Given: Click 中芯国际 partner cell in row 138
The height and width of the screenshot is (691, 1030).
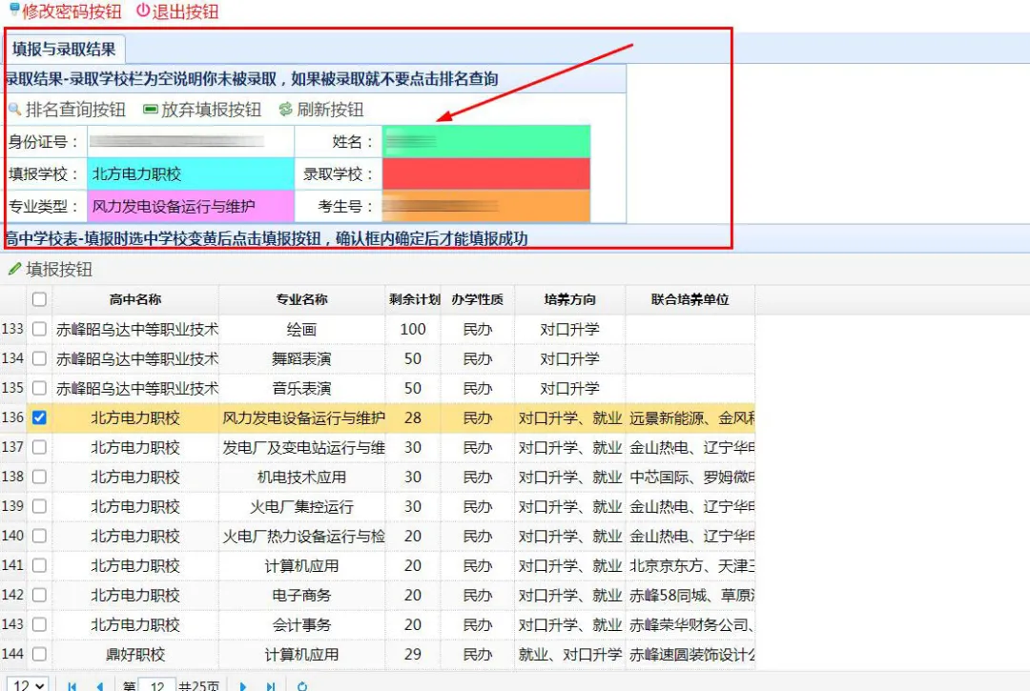Looking at the screenshot, I should [690, 478].
